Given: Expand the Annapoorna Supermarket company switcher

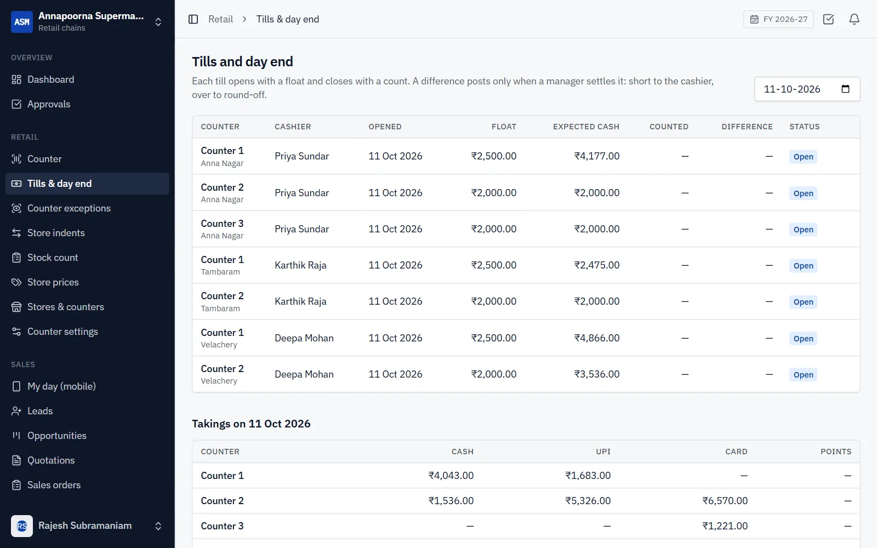Looking at the screenshot, I should coord(87,22).
